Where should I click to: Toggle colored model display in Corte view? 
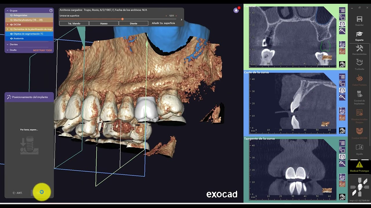[x=342, y=118]
